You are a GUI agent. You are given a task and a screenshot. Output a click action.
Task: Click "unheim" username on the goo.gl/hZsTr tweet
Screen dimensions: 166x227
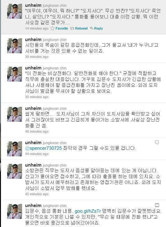tap(33, 206)
